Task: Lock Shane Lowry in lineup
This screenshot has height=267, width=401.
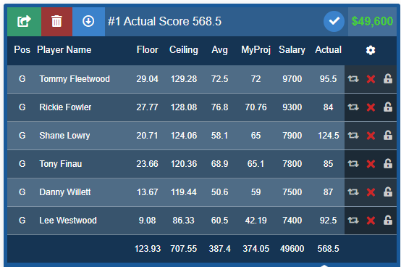Action: (388, 135)
